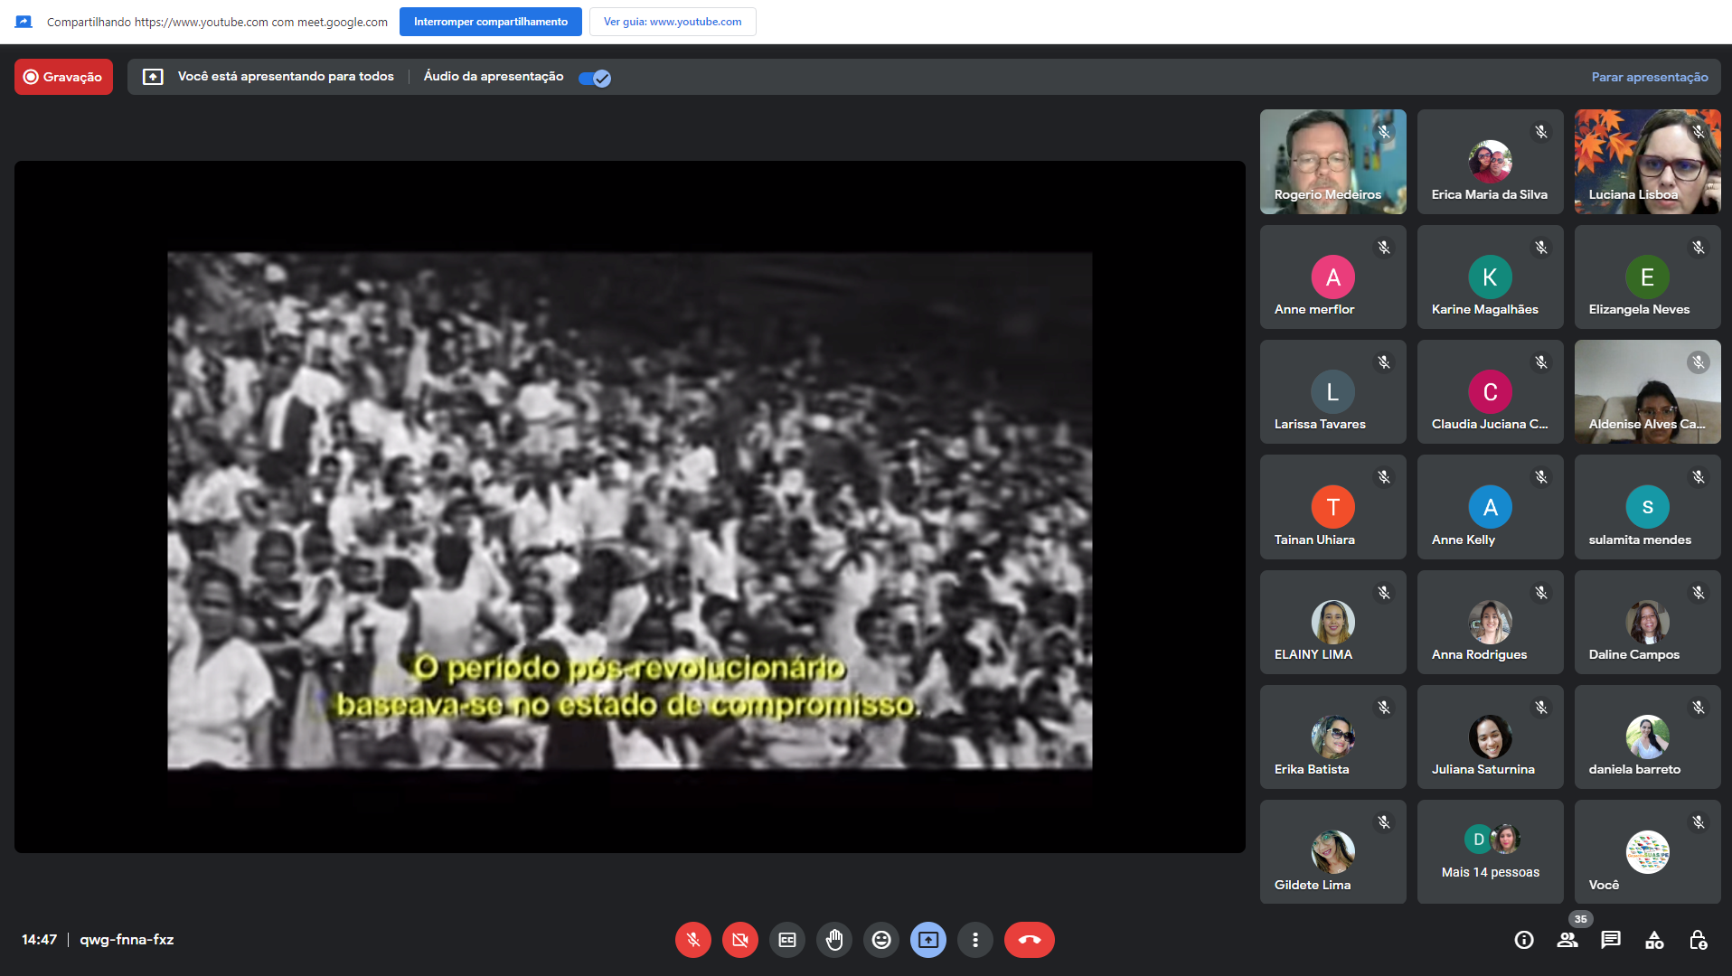
Task: Enable closed captions
Action: pos(786,940)
